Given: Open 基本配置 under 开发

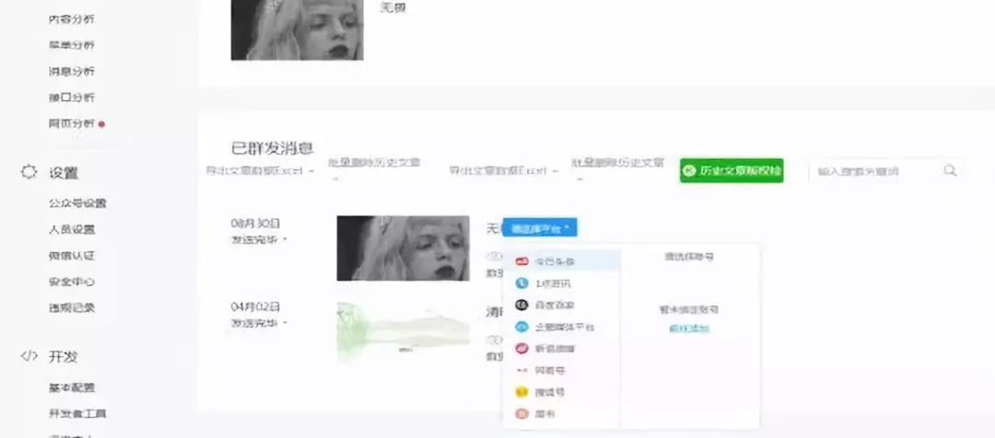Looking at the screenshot, I should (72, 387).
